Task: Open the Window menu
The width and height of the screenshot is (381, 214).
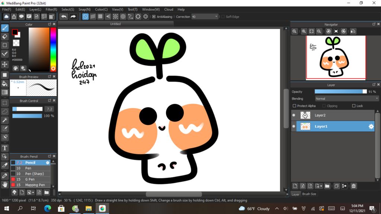Action: pos(151,9)
